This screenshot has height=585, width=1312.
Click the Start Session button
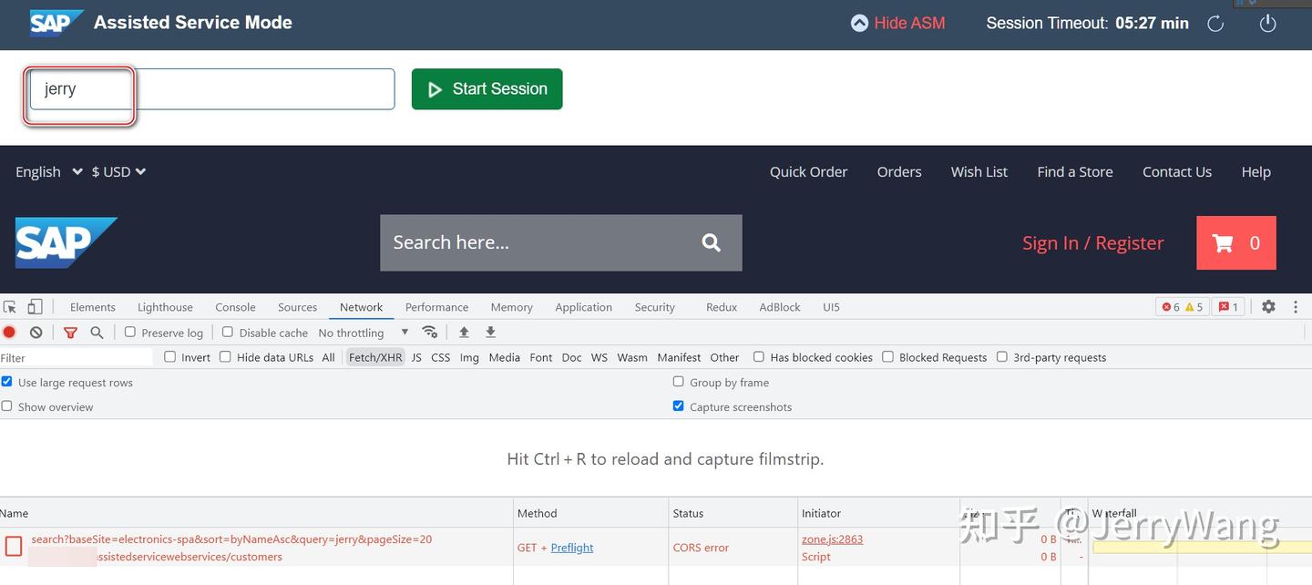pos(487,88)
